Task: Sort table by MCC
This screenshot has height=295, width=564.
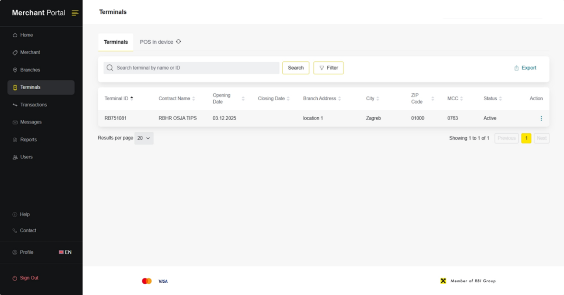Action: [461, 99]
